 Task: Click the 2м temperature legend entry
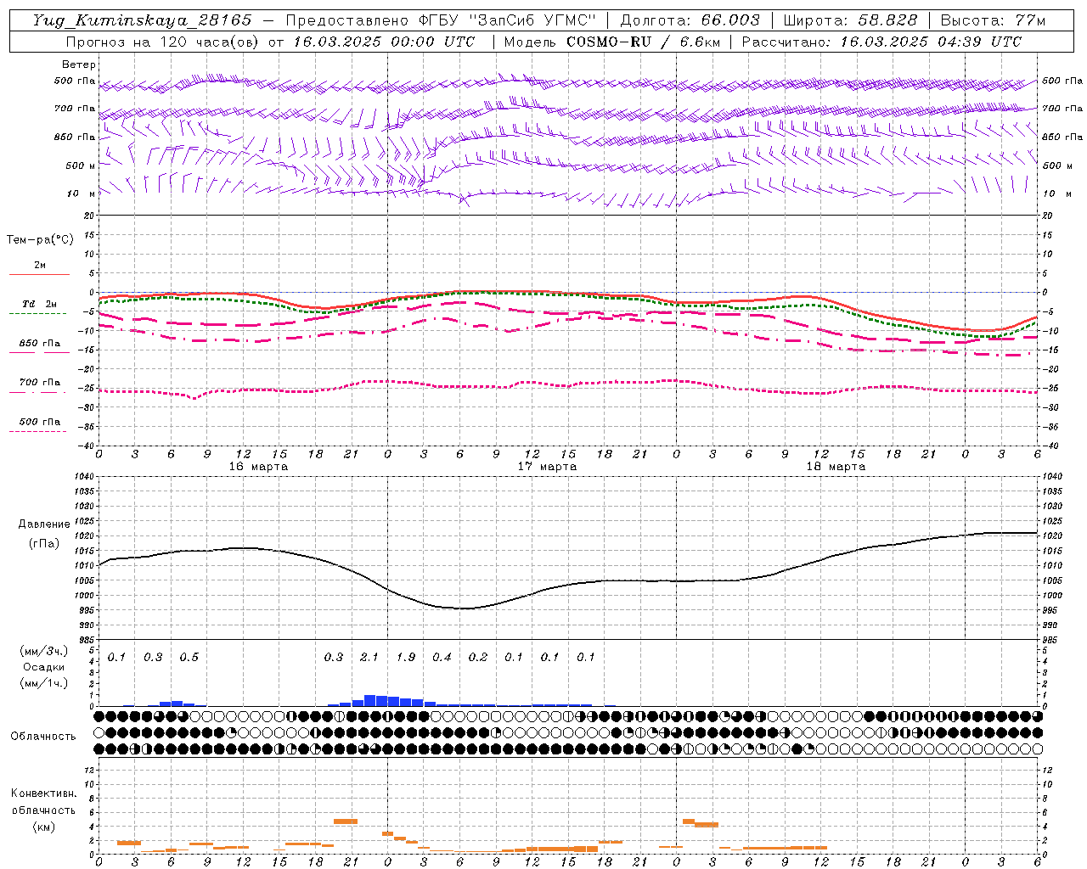click(39, 266)
